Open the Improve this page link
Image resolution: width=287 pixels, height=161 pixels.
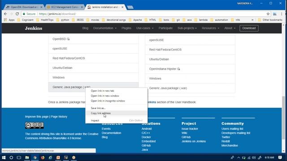[37, 116]
